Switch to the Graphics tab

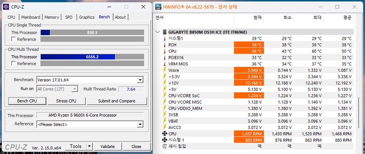(87, 17)
